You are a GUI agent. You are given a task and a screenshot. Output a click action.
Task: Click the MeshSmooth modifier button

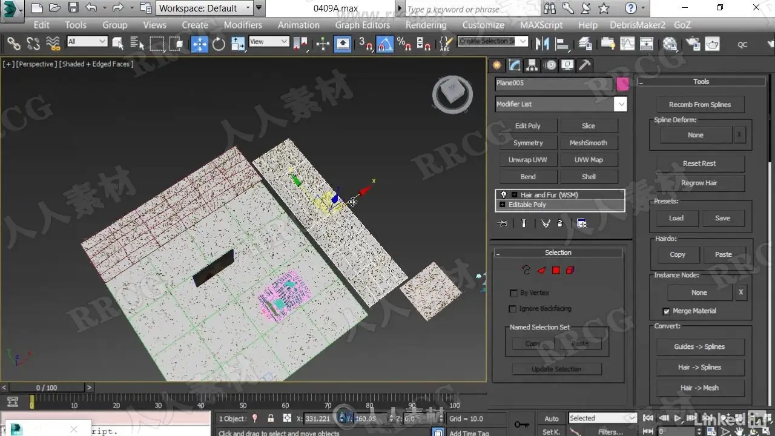(x=588, y=143)
